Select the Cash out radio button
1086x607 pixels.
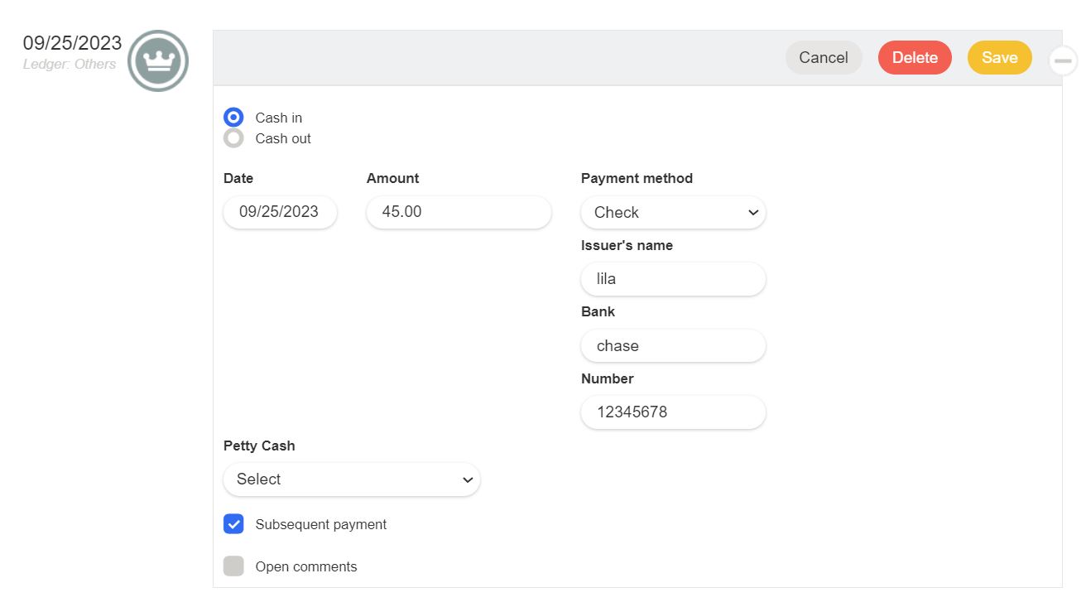point(234,138)
